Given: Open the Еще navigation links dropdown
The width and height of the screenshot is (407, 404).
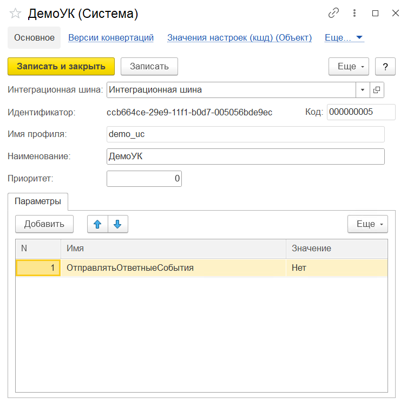Looking at the screenshot, I should [344, 38].
